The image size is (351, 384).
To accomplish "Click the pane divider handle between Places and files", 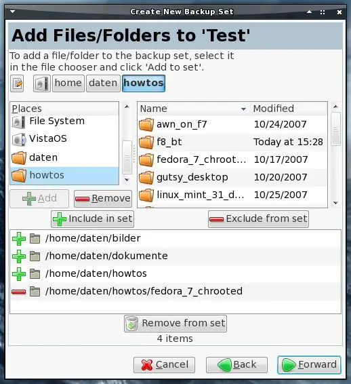I will pyautogui.click(x=134, y=154).
